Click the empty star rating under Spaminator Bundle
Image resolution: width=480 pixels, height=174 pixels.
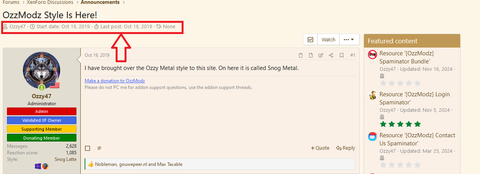coord(400,83)
